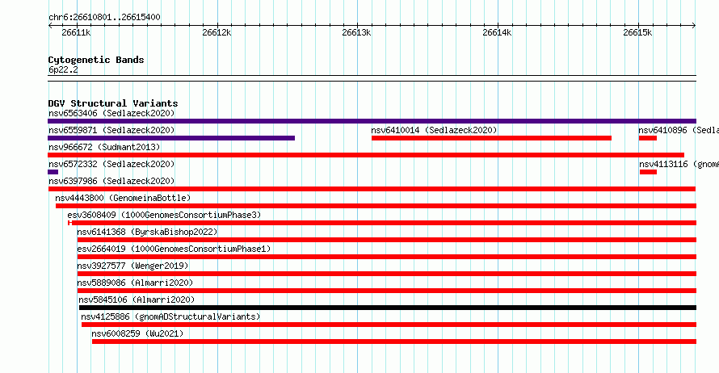Screen dimensions: 719x373
Task: Open nsv6008259 (Wu2021) label
Action: click(x=137, y=333)
